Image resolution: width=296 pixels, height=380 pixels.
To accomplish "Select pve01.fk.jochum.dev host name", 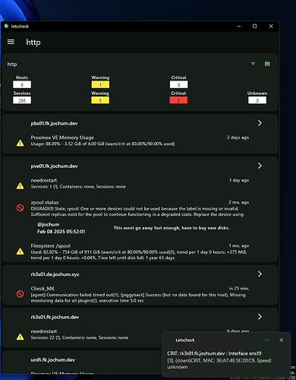I will click(x=54, y=166).
